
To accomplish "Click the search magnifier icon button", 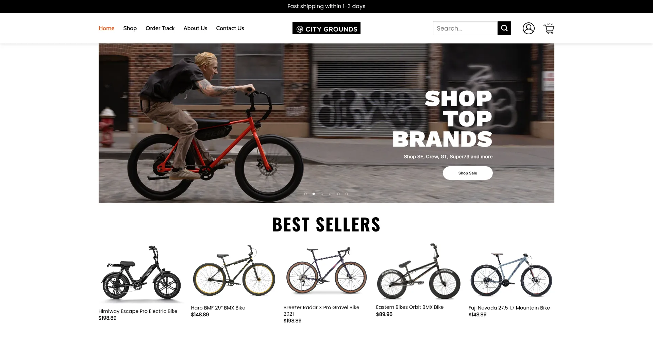I will click(x=504, y=28).
